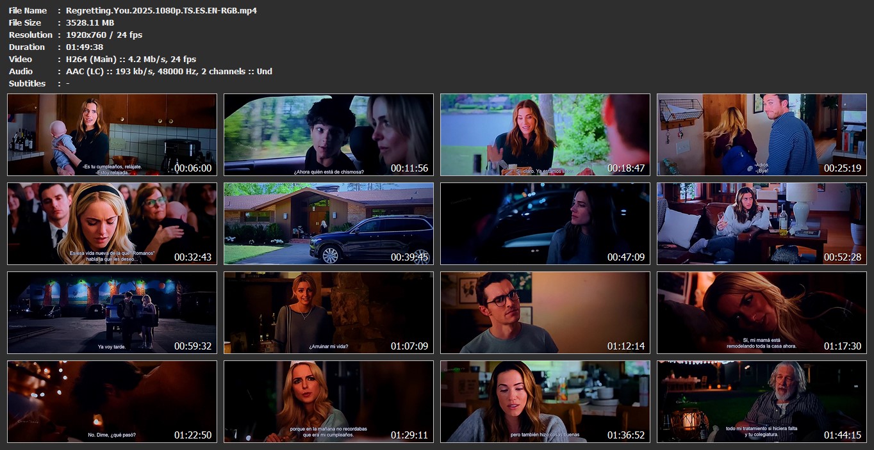Click the file name Regretting.You.2025 text
Screen dimensions: 874x450
tap(161, 10)
